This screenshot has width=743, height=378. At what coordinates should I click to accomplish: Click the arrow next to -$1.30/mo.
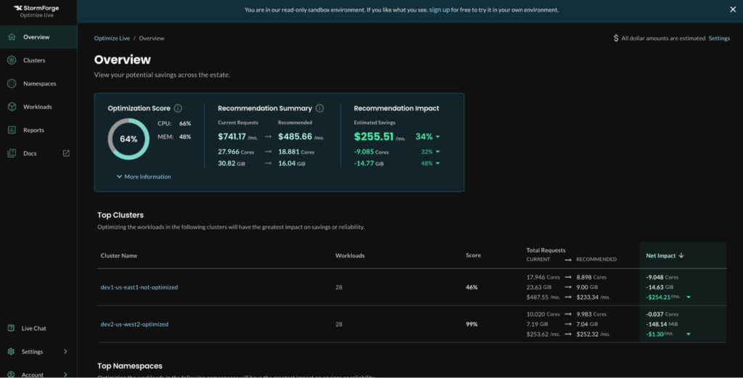689,334
